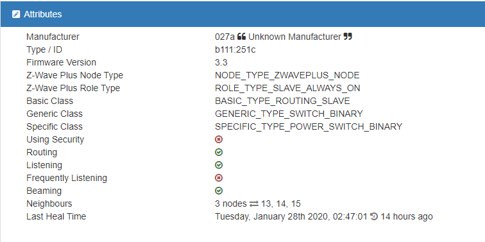Collapse the Attributes panel header
This screenshot has height=242, width=485.
tap(242, 14)
